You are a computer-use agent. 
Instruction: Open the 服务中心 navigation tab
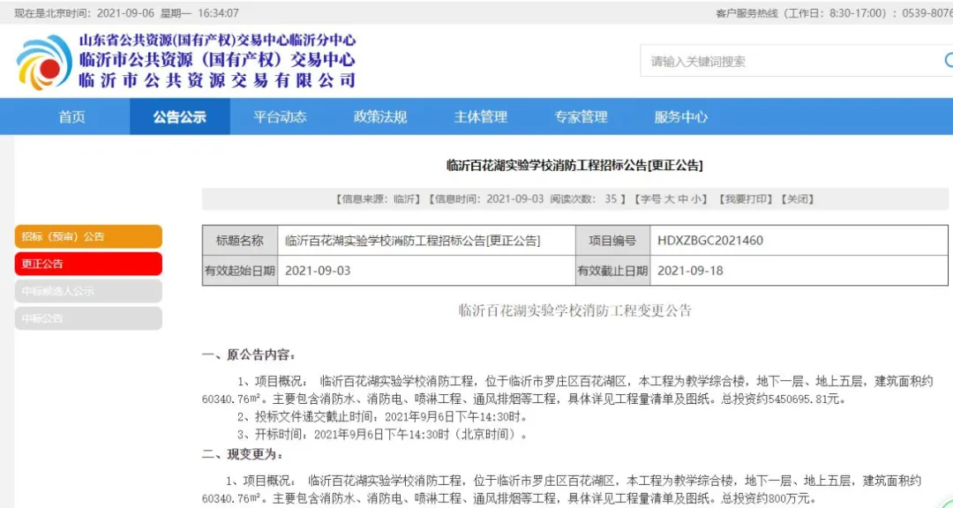(x=681, y=116)
